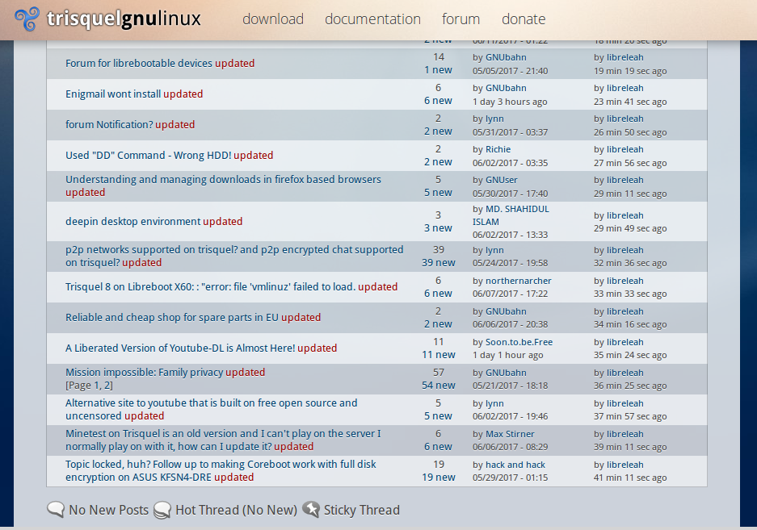The width and height of the screenshot is (757, 530).
Task: Click '1 day 1 hour ago' timestamp
Action: [508, 355]
